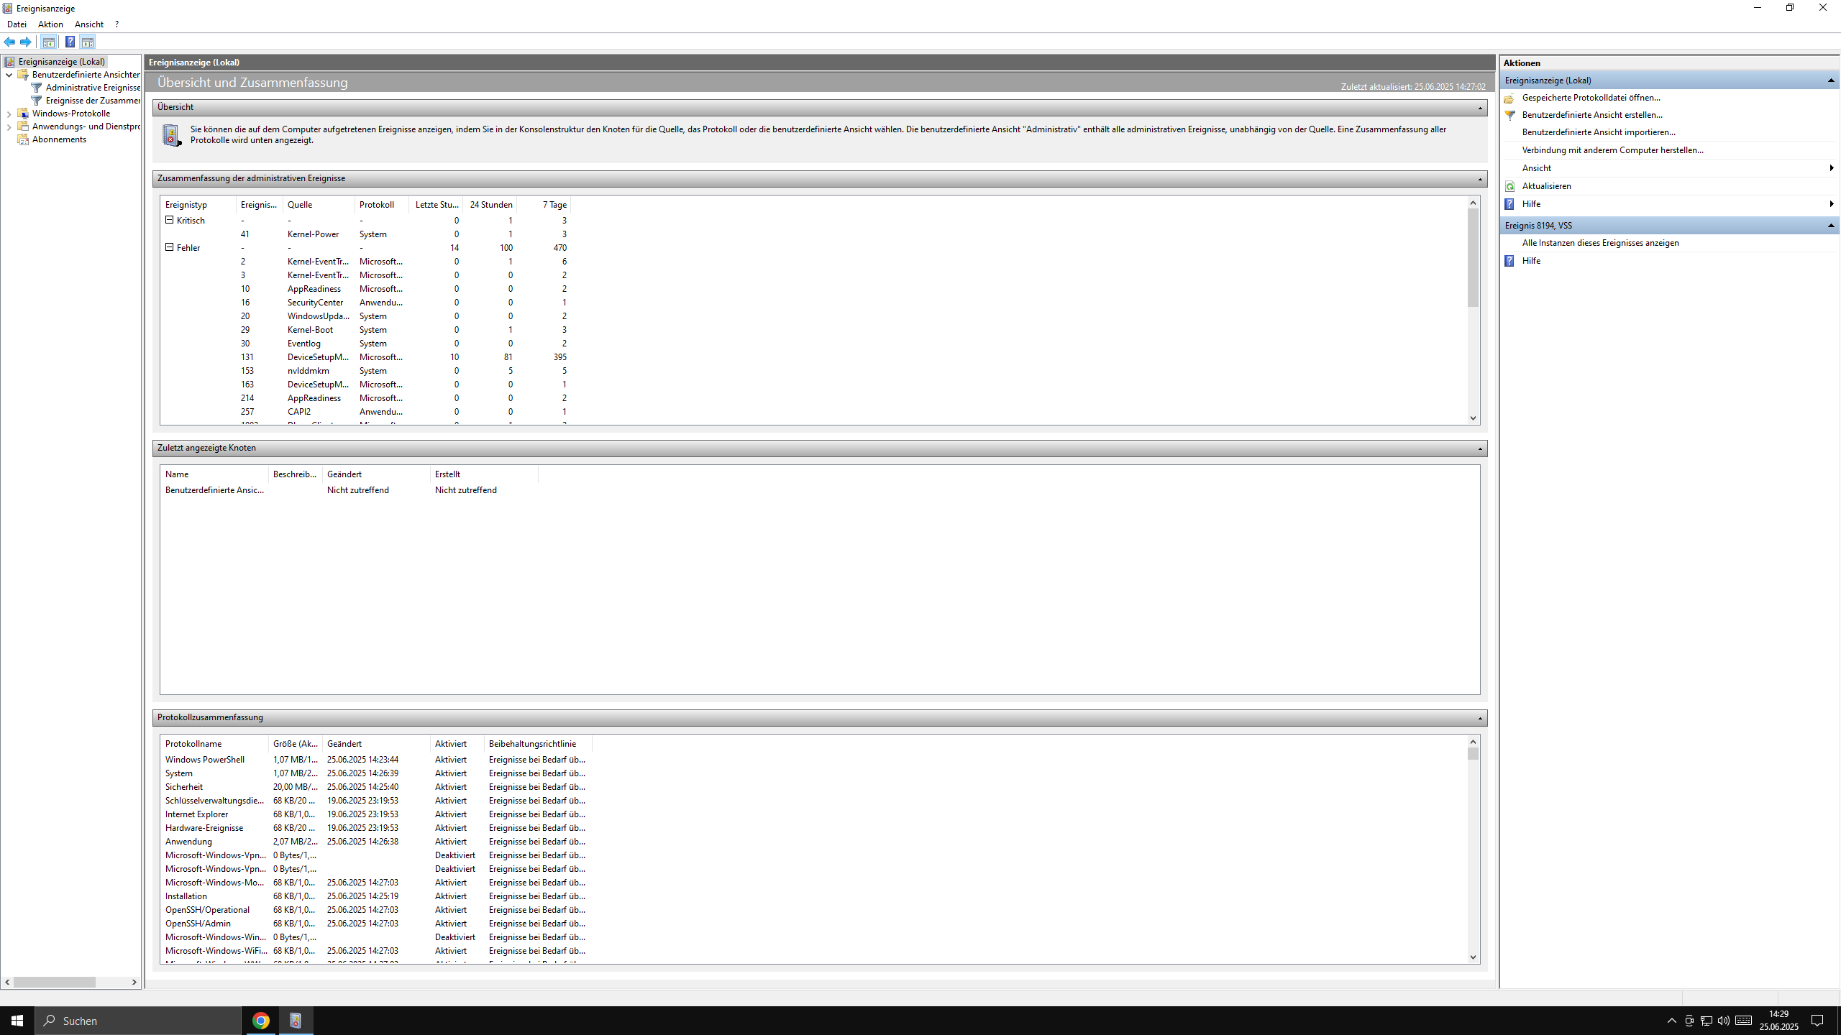1841x1035 pixels.
Task: Click the Forward arrow toolbar icon
Action: (x=26, y=42)
